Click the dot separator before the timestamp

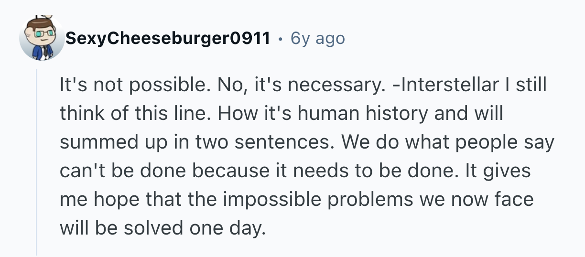(281, 38)
